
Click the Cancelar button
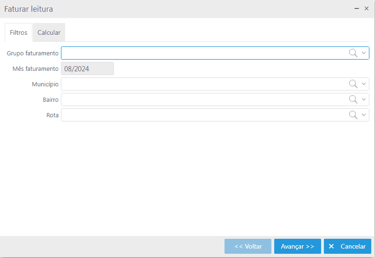(347, 246)
